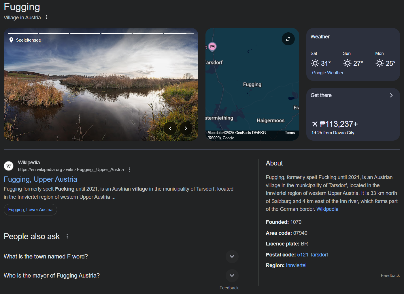
Task: Click the Wikipedia favicon logo
Action: point(9,166)
